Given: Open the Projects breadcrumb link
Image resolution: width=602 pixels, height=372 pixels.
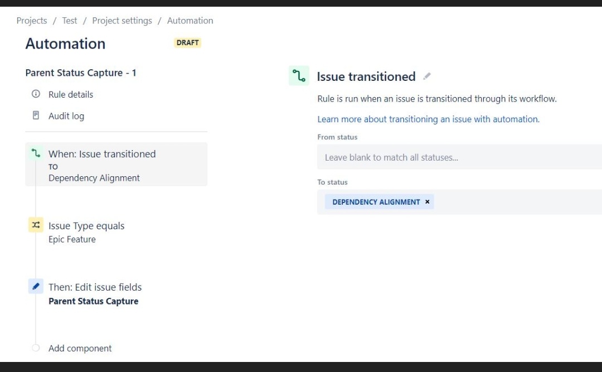Looking at the screenshot, I should click(x=32, y=21).
